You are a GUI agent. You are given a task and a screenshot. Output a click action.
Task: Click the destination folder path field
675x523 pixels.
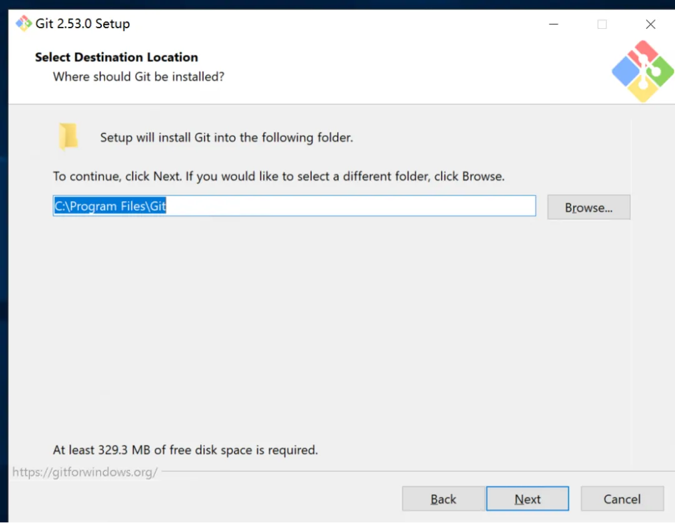pos(294,206)
